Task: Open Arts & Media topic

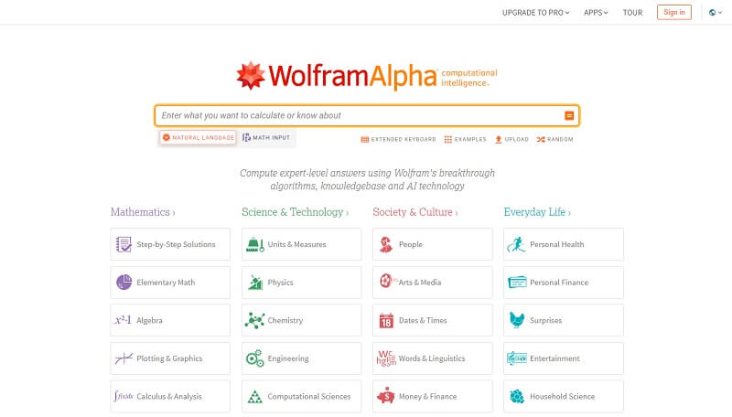Action: click(432, 283)
